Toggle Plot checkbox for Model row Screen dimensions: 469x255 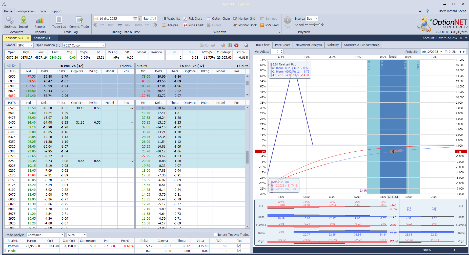[x=239, y=251]
